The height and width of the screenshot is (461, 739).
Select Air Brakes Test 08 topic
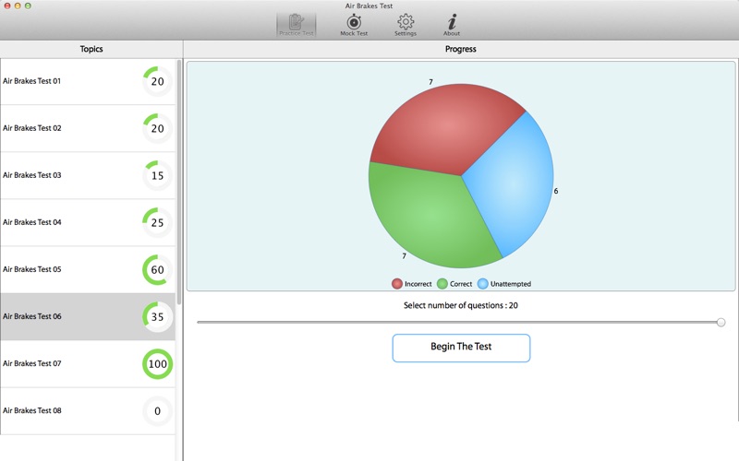(88, 410)
